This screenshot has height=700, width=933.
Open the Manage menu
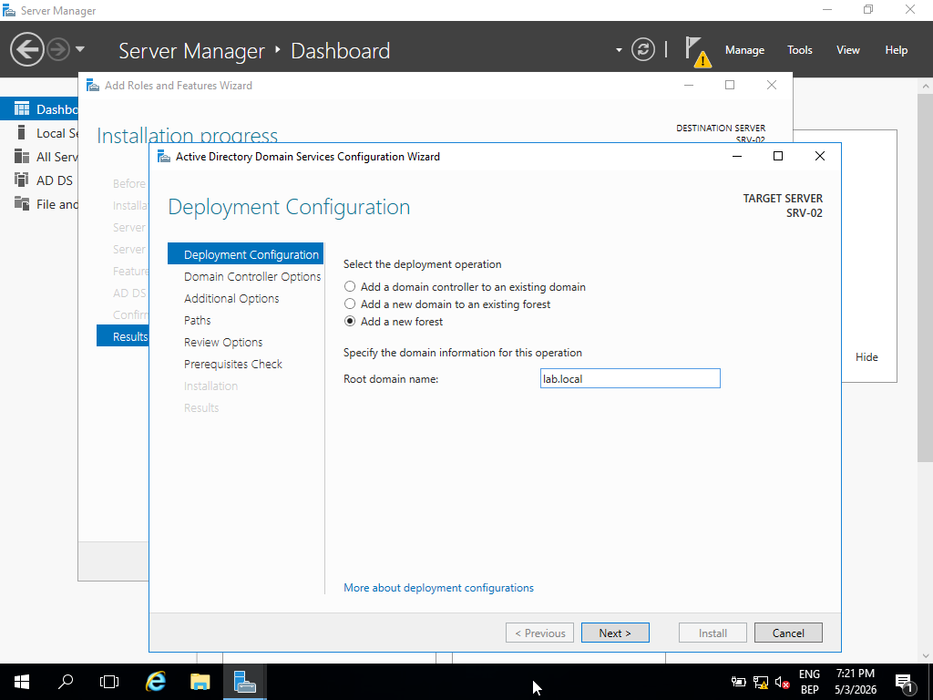coord(744,50)
